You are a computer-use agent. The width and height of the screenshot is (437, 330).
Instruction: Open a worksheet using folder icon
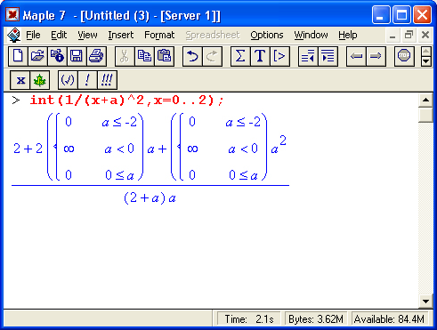(x=37, y=56)
